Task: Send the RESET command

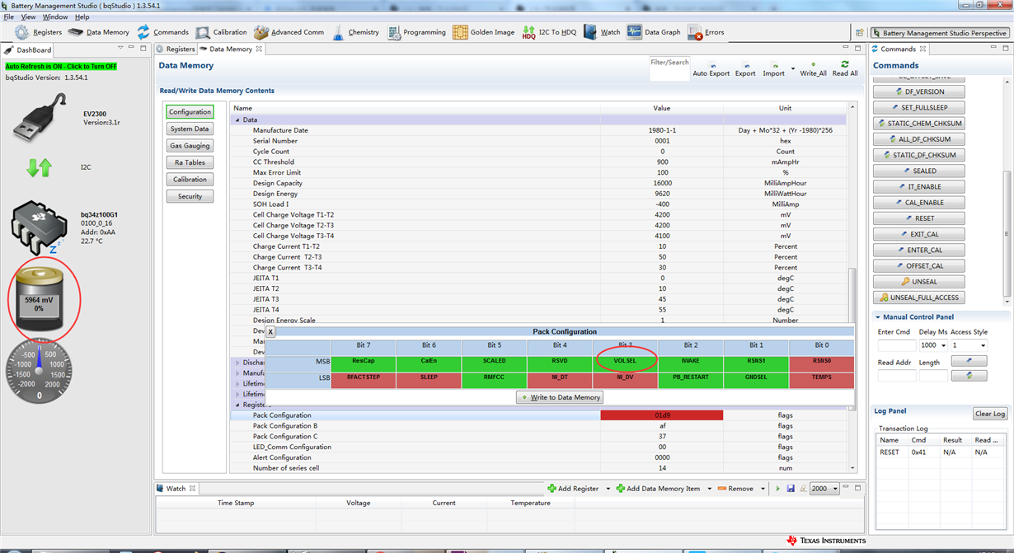Action: coord(919,218)
